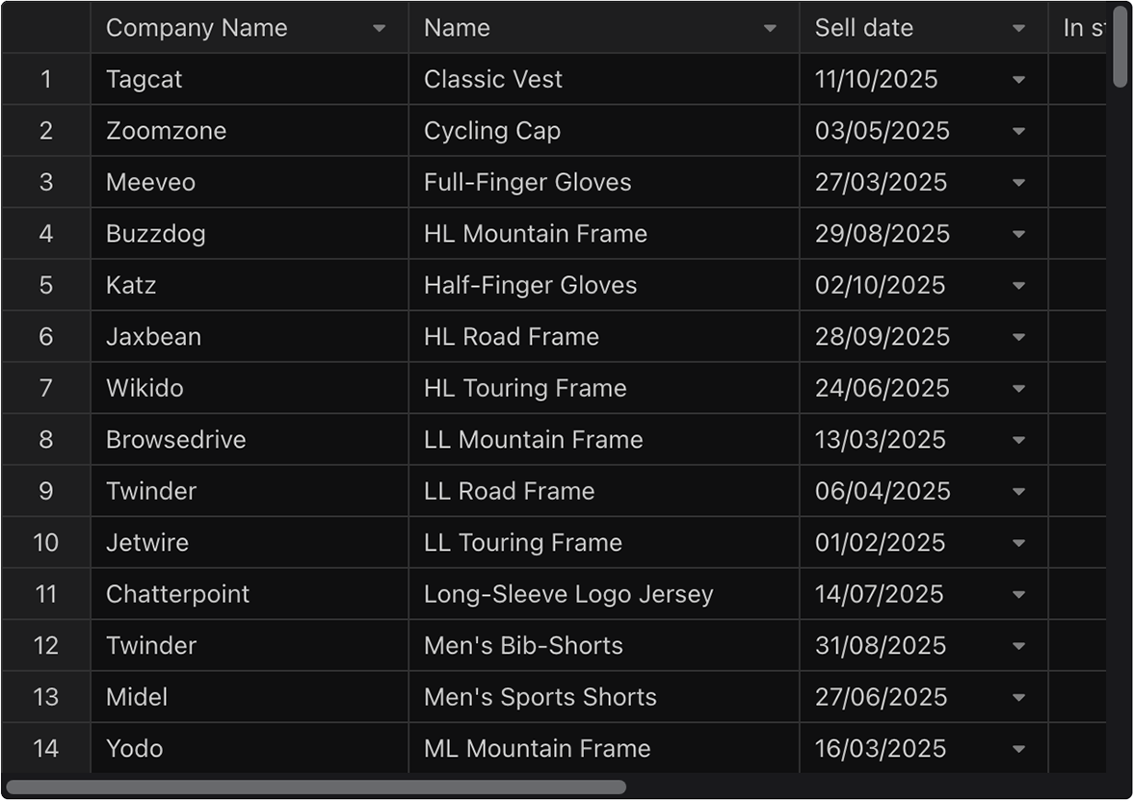The image size is (1133, 800).
Task: Click the vertical scrollbar thumb
Action: 1120,45
